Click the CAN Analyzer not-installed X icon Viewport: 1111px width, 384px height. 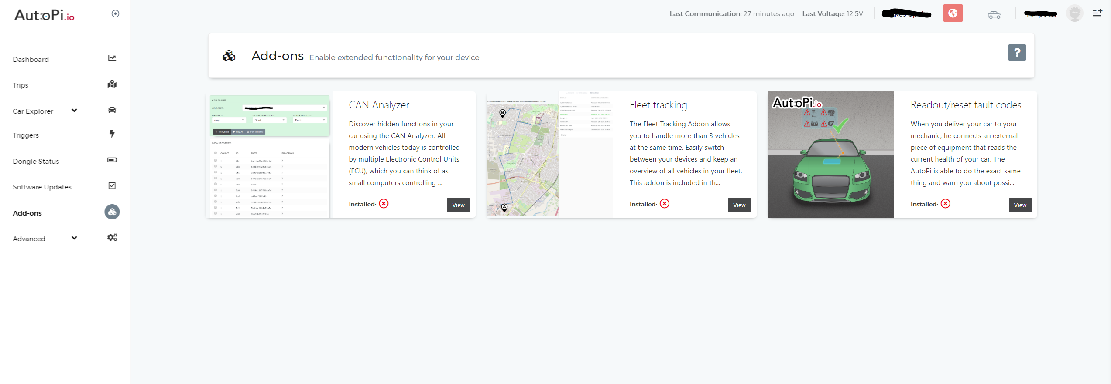[384, 204]
